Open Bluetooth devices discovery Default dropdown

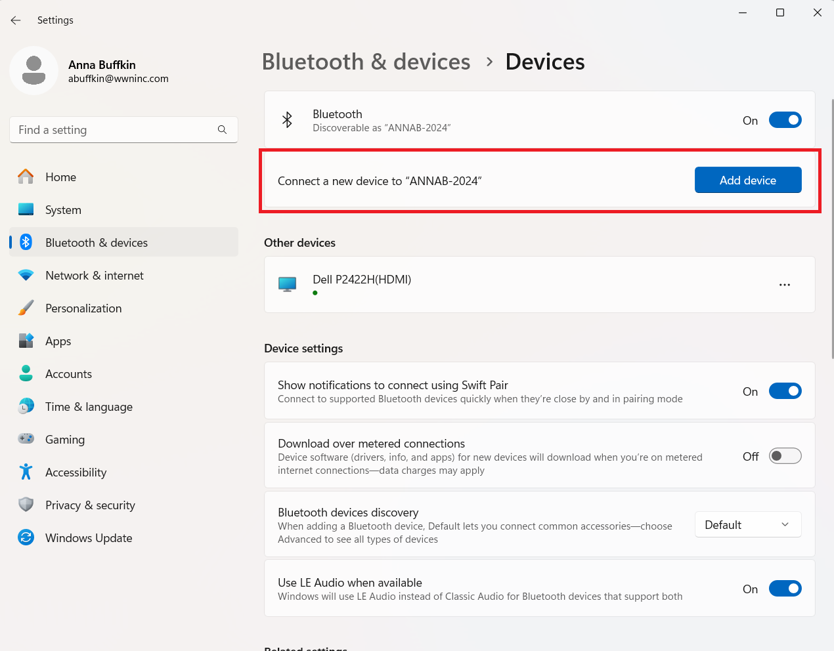coord(748,524)
